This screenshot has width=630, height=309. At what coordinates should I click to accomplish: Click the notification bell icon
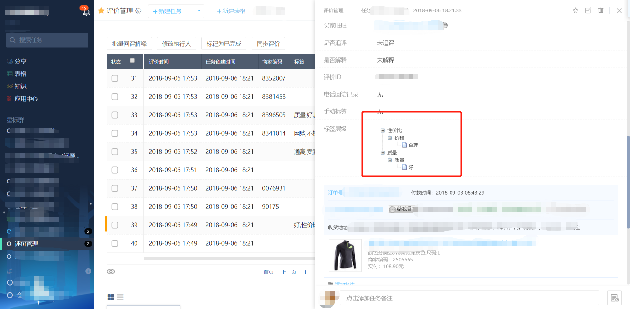(86, 12)
